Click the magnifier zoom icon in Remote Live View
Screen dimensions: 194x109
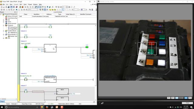[x=190, y=98]
